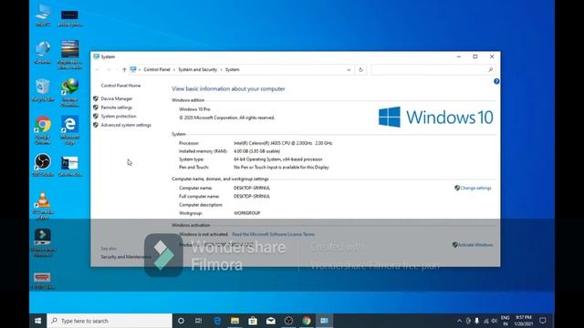The height and width of the screenshot is (328, 584).
Task: Open Google Chrome from the taskbar
Action: click(x=307, y=321)
